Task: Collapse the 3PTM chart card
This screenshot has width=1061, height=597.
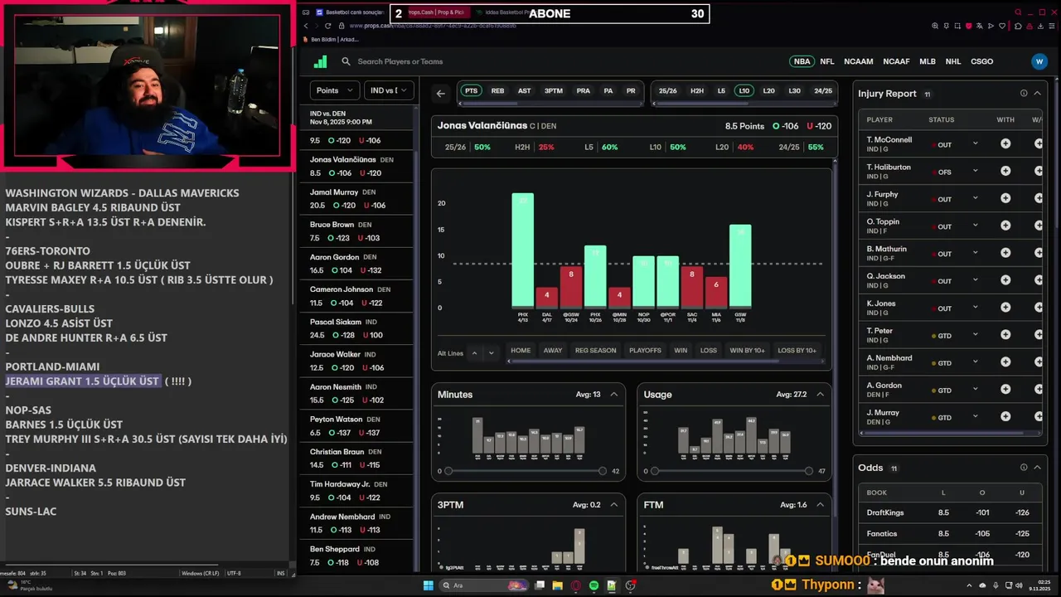Action: (614, 505)
